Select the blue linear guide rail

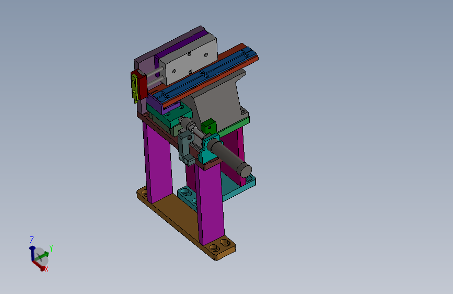[204, 75]
